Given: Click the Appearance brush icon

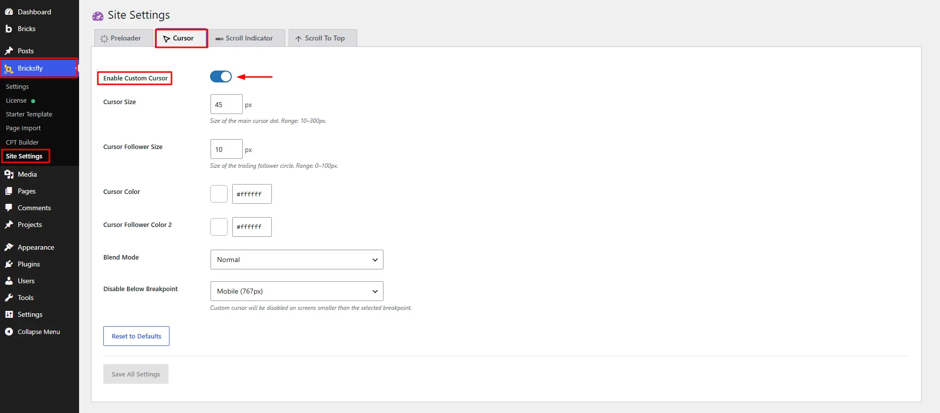Looking at the screenshot, I should click(9, 247).
